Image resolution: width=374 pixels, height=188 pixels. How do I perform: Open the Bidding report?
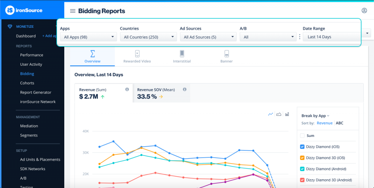click(27, 74)
